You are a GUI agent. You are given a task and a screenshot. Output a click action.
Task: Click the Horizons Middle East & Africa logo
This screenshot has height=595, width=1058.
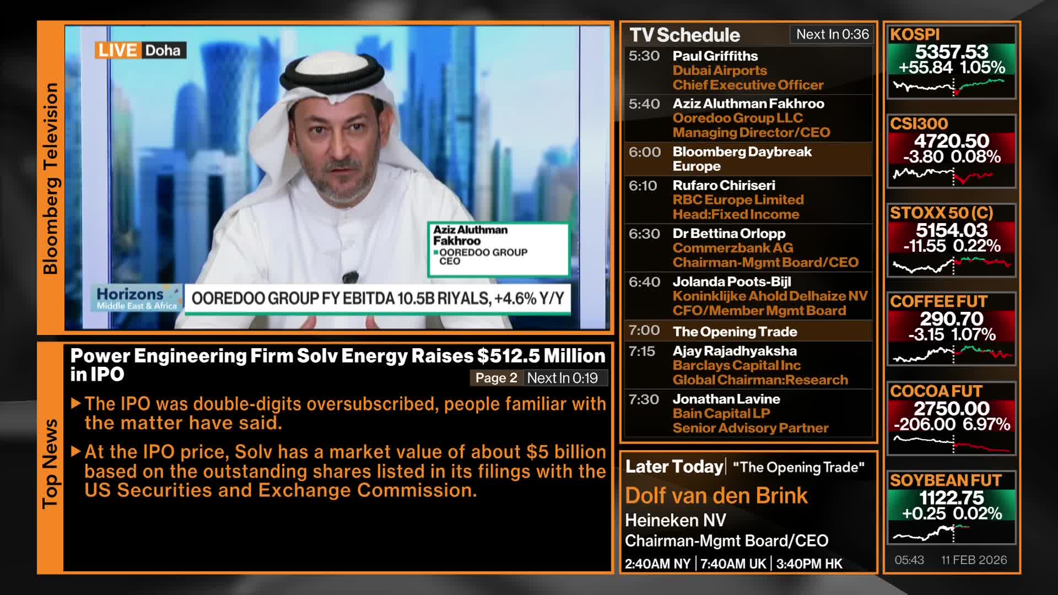tap(137, 298)
